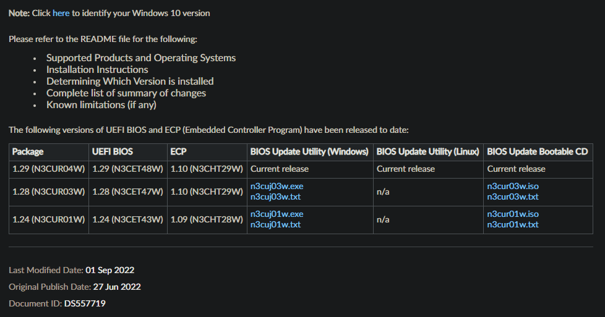Screen dimensions: 605x317
Task: Click the ECP column header
Action: click(x=178, y=151)
